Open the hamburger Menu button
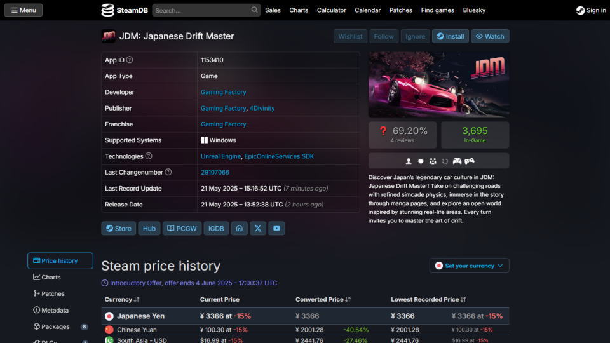Viewport: 610px width, 343px height. coord(24,10)
